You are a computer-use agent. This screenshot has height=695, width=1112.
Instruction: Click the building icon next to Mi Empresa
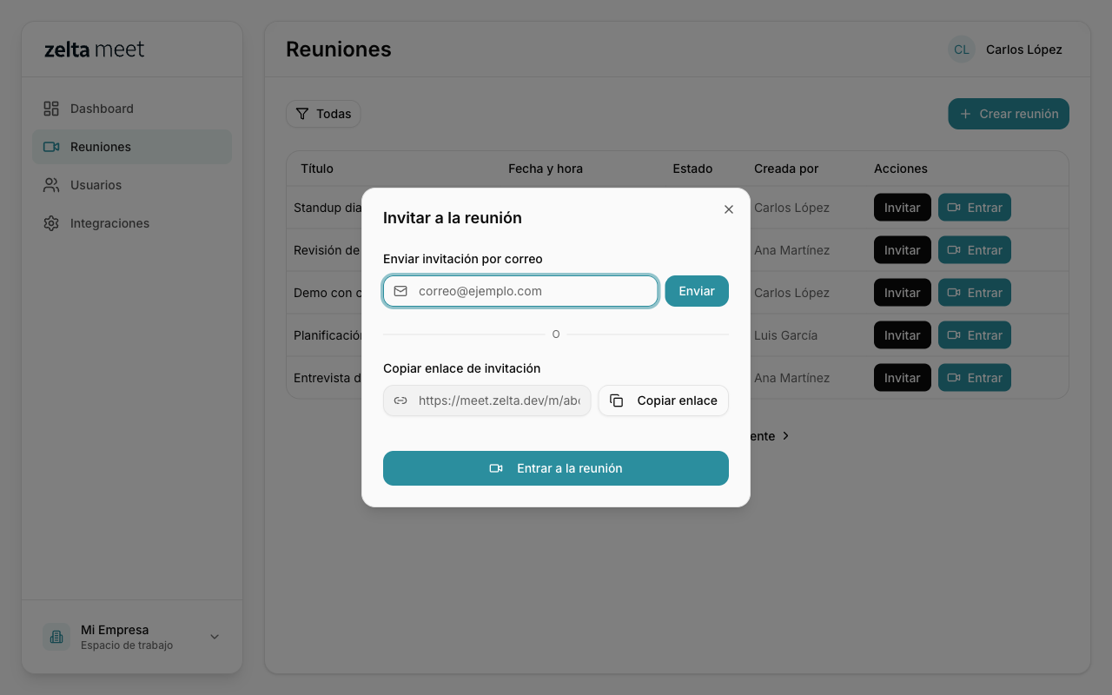[x=56, y=637]
